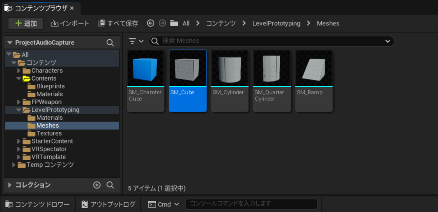This screenshot has width=438, height=212.
Task: Click the search icon beside ProjectAudioCapture
Action: click(x=110, y=43)
